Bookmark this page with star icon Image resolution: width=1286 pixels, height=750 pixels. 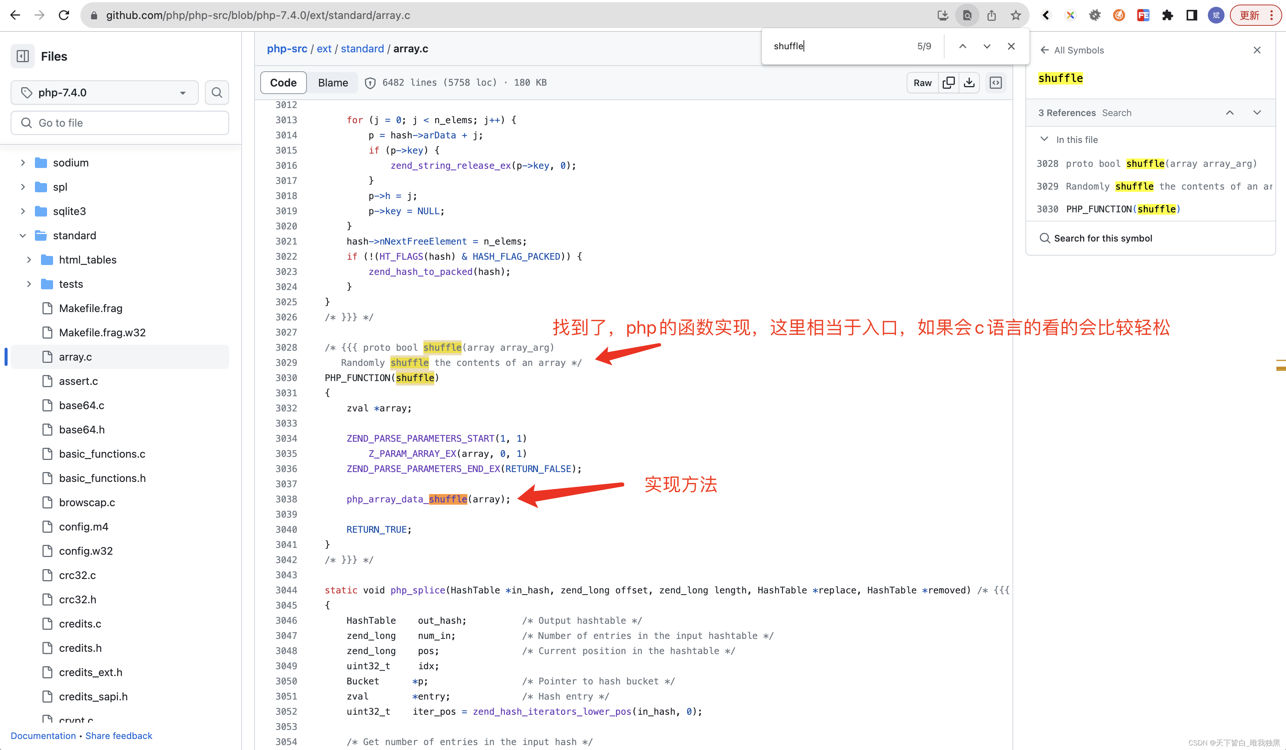[1016, 15]
